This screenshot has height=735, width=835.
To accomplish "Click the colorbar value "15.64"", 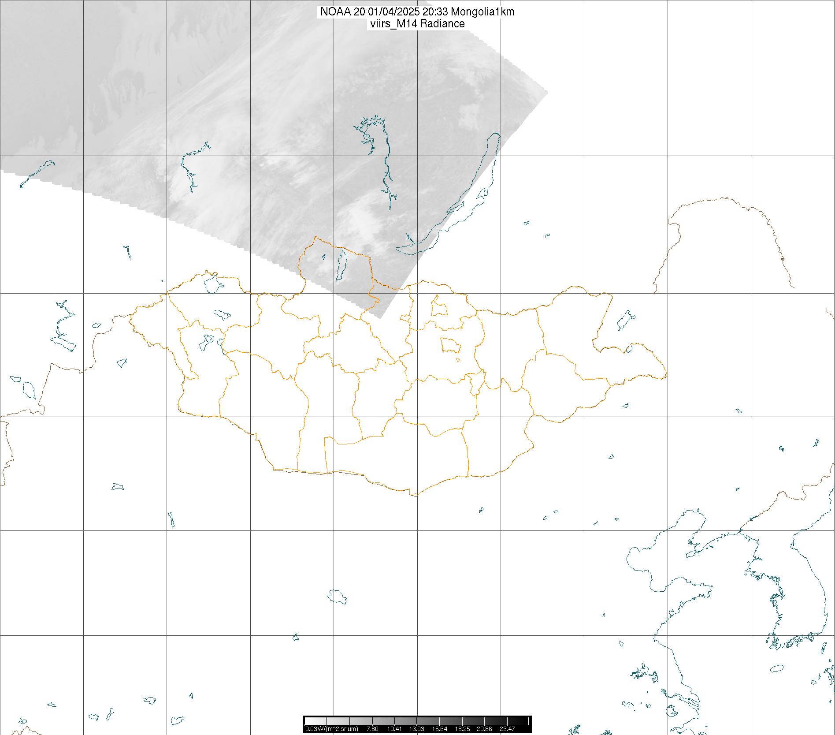I will 440,729.
